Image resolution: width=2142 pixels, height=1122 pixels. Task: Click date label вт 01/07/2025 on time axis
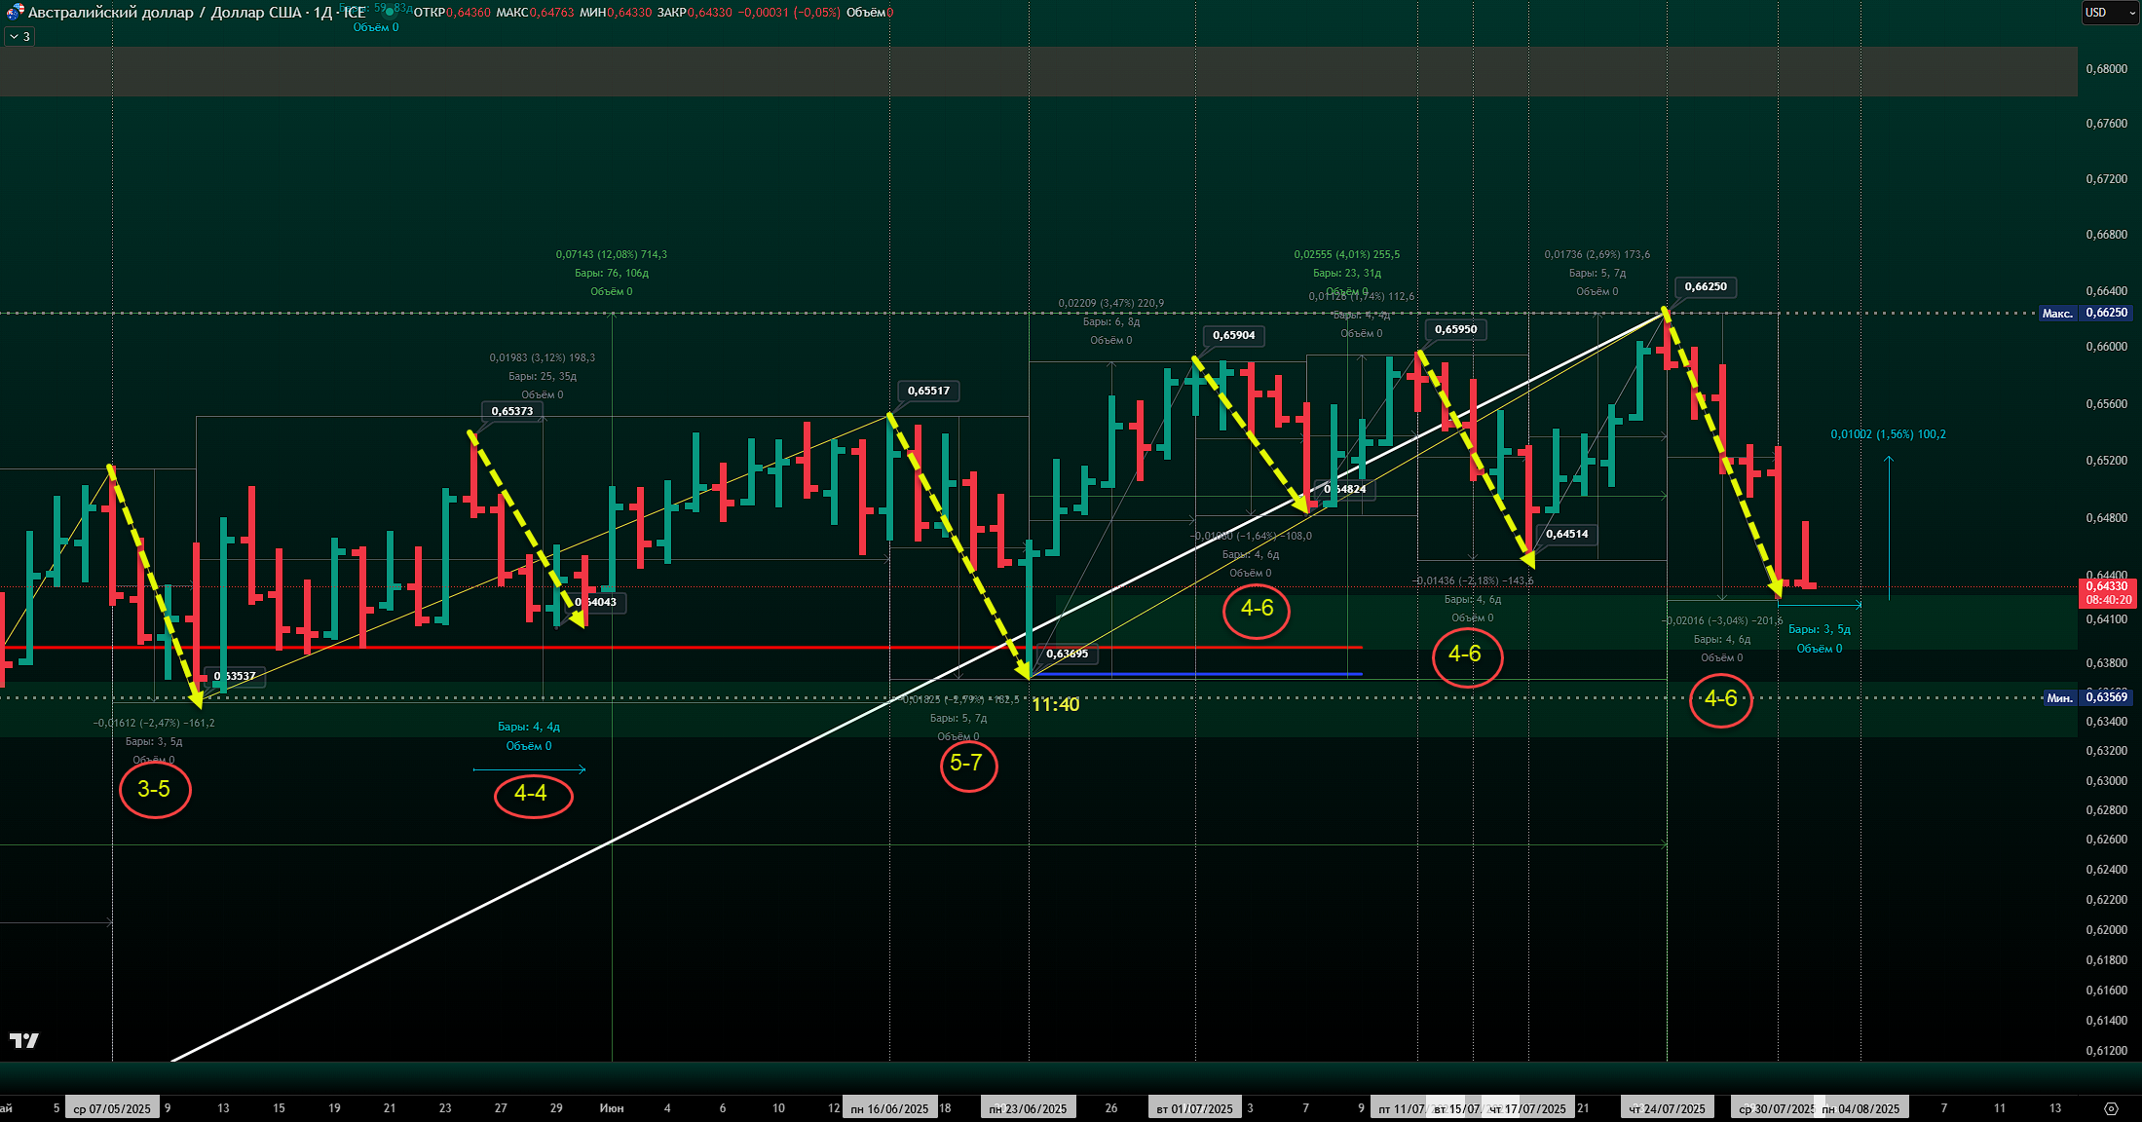pyautogui.click(x=1194, y=1108)
